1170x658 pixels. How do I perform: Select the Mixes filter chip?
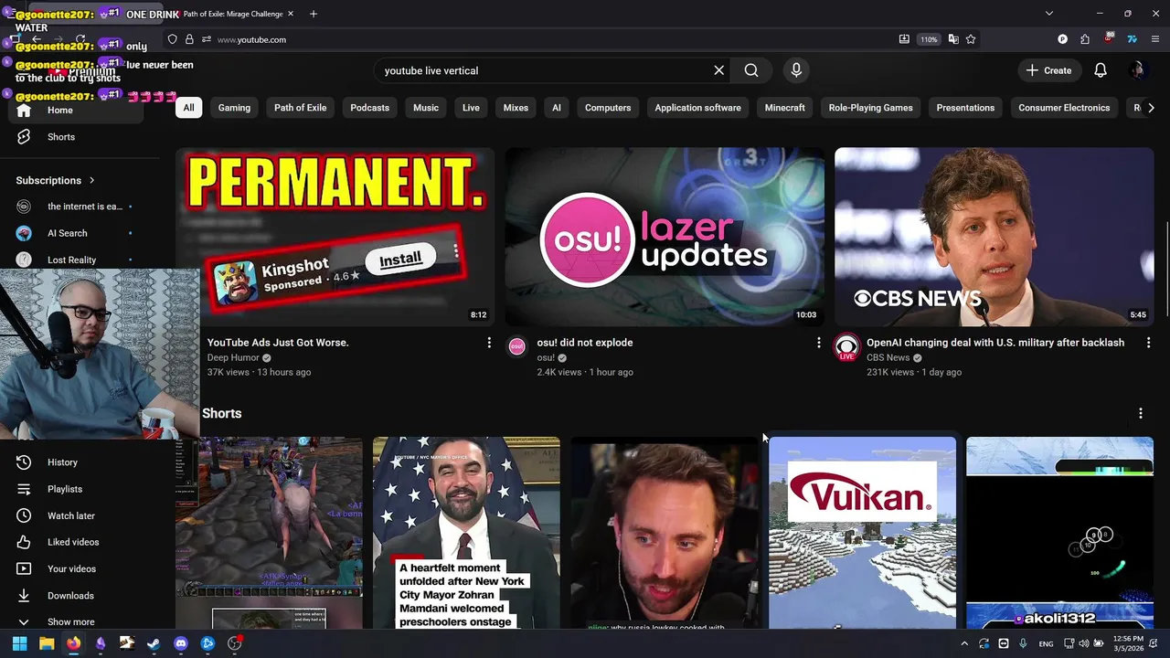(x=516, y=108)
